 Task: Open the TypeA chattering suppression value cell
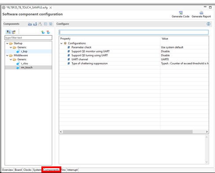pyautogui.click(x=185, y=63)
